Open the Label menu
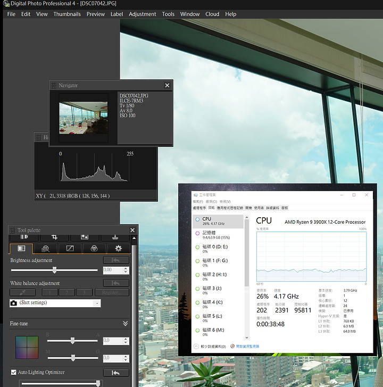 [x=116, y=14]
